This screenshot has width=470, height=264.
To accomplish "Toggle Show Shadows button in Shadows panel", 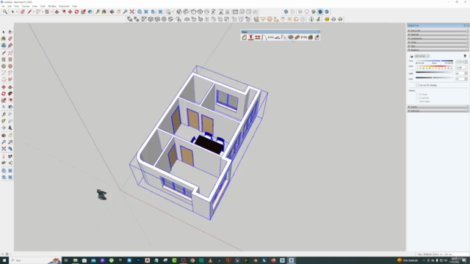I will pyautogui.click(x=411, y=56).
